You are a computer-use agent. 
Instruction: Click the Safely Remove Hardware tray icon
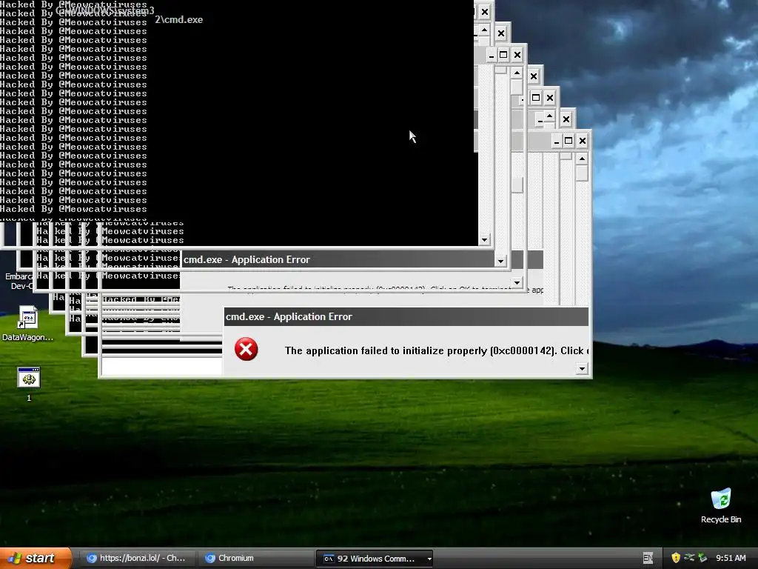(702, 558)
